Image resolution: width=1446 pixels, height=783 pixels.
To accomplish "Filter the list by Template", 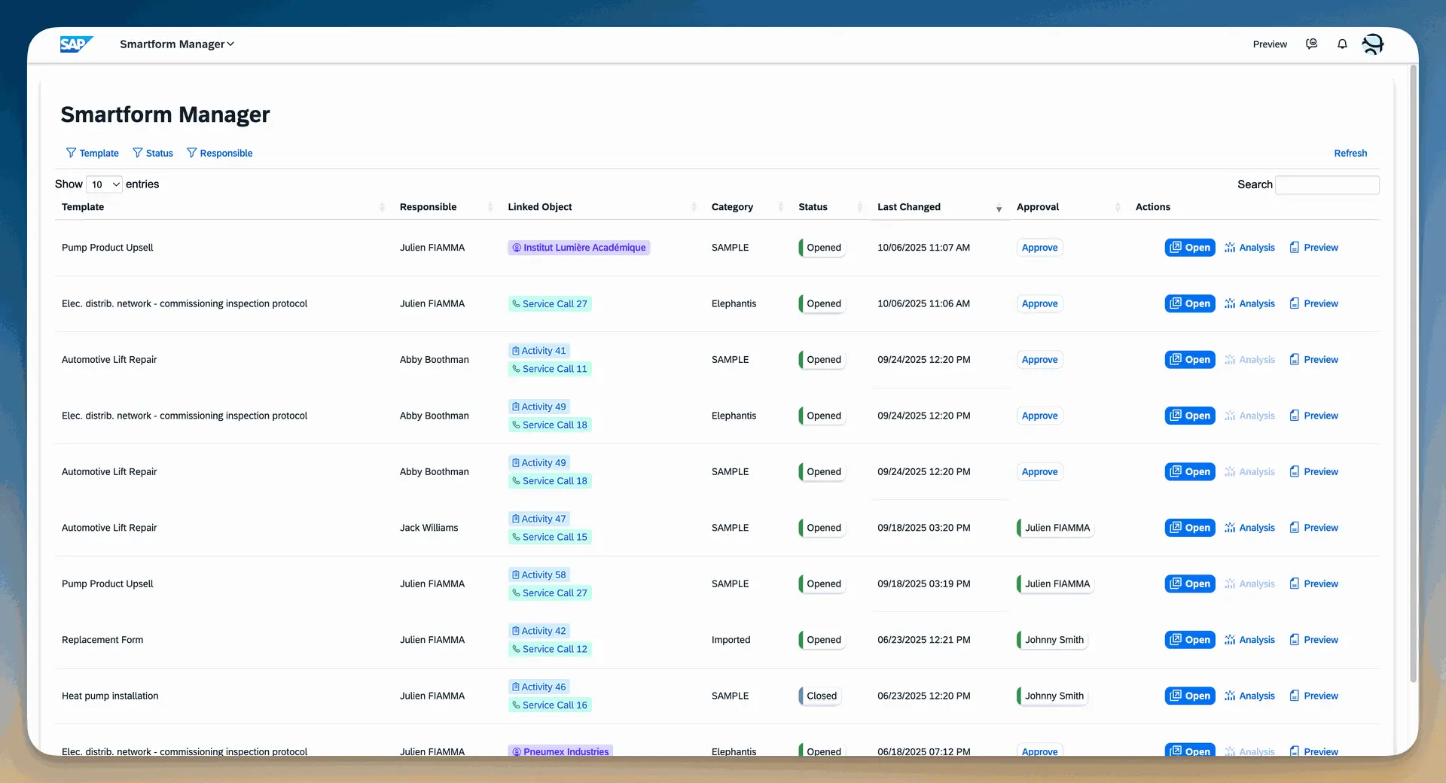I will click(x=92, y=154).
